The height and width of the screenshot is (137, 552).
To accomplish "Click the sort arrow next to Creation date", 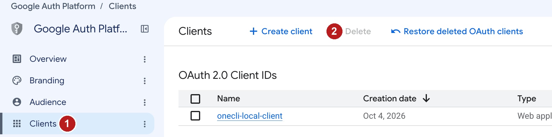I will coord(426,98).
